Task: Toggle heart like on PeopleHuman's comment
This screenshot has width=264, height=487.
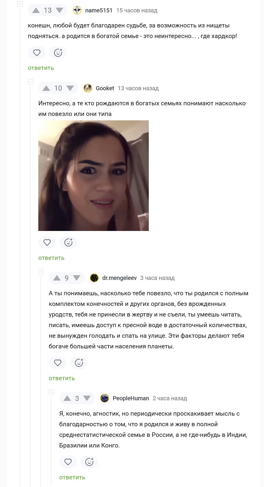Action: click(68, 462)
